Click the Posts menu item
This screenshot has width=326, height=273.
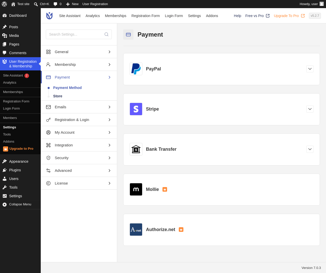pos(20,27)
